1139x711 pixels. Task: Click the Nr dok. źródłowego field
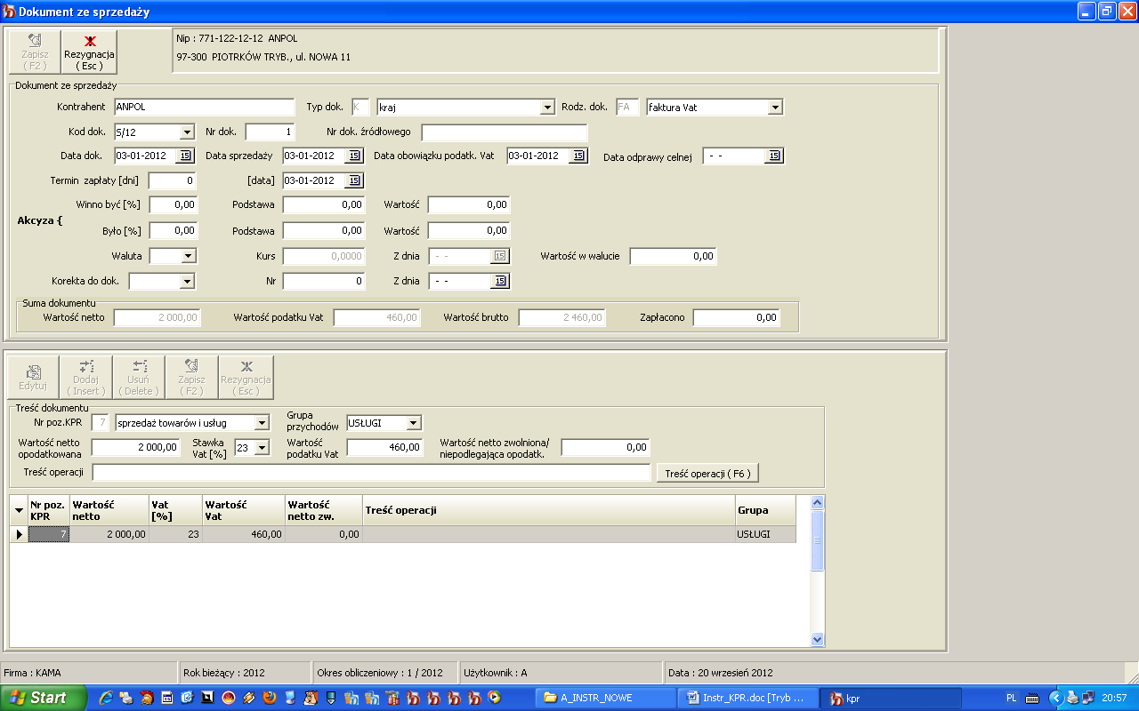(x=505, y=132)
